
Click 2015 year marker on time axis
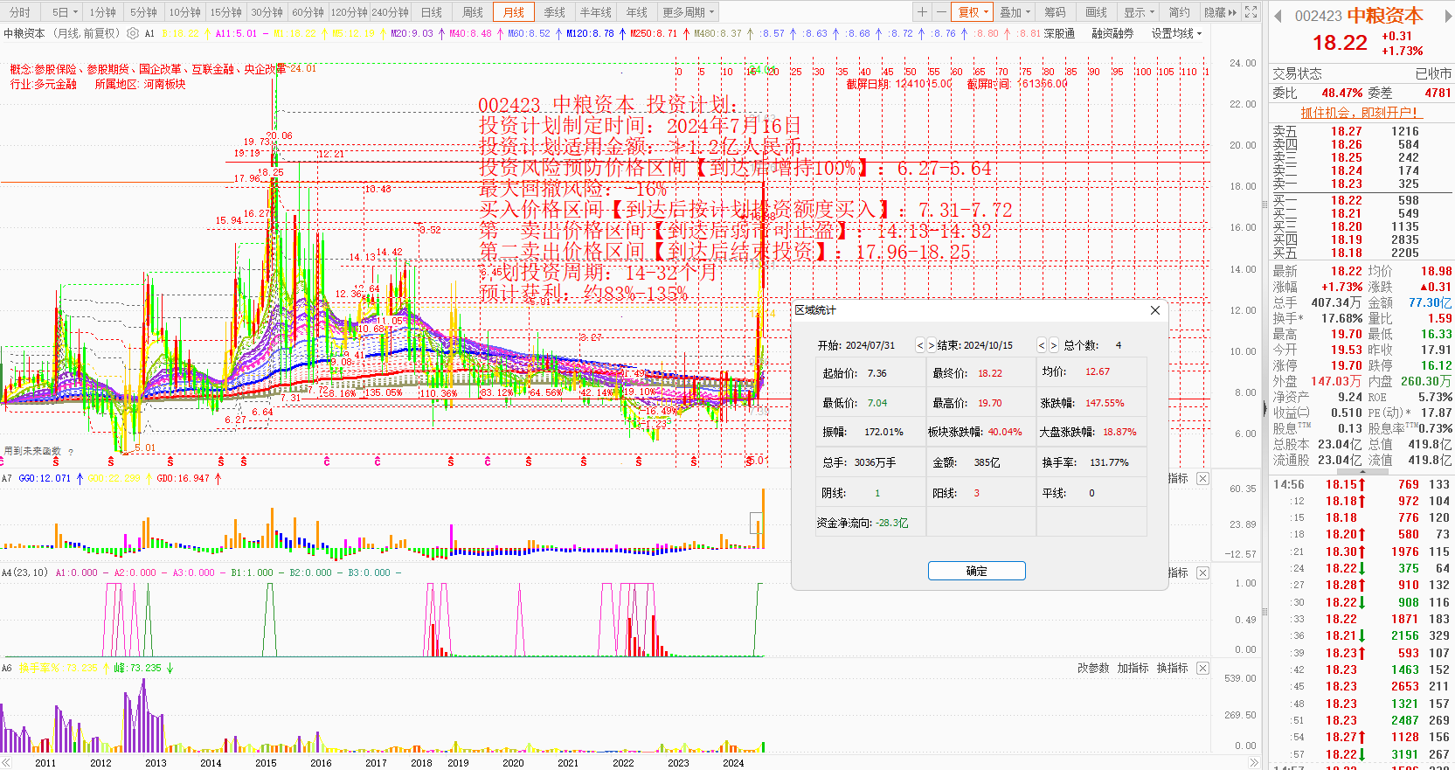[266, 762]
